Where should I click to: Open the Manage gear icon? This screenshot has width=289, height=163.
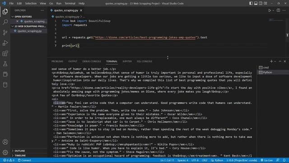click(5, 153)
